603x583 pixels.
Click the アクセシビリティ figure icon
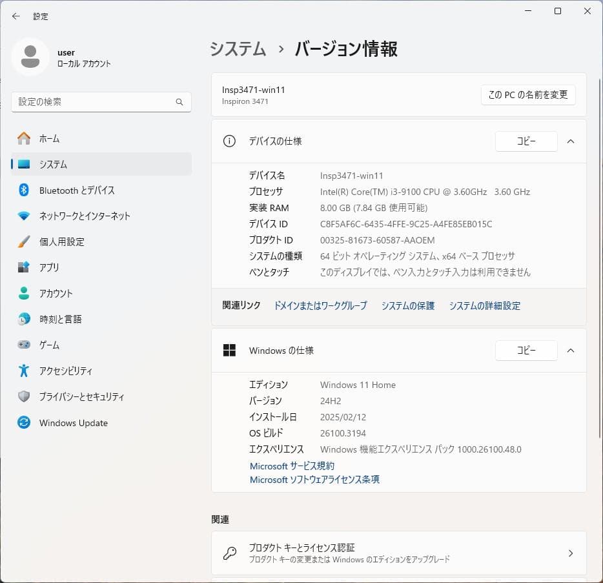click(24, 371)
